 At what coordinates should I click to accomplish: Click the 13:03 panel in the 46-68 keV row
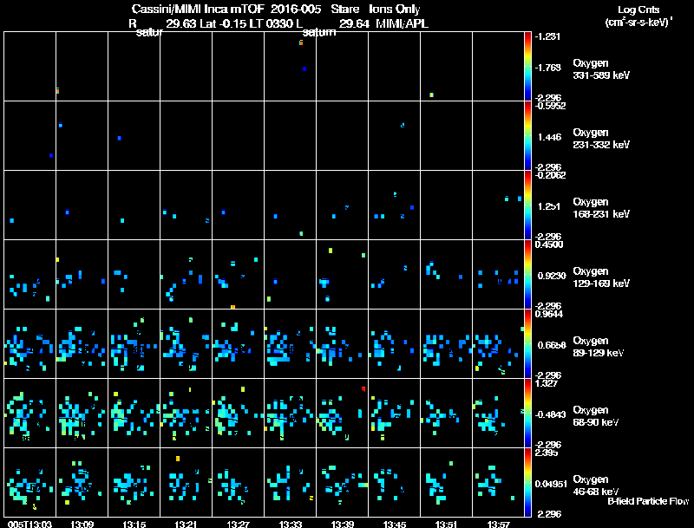(x=29, y=482)
